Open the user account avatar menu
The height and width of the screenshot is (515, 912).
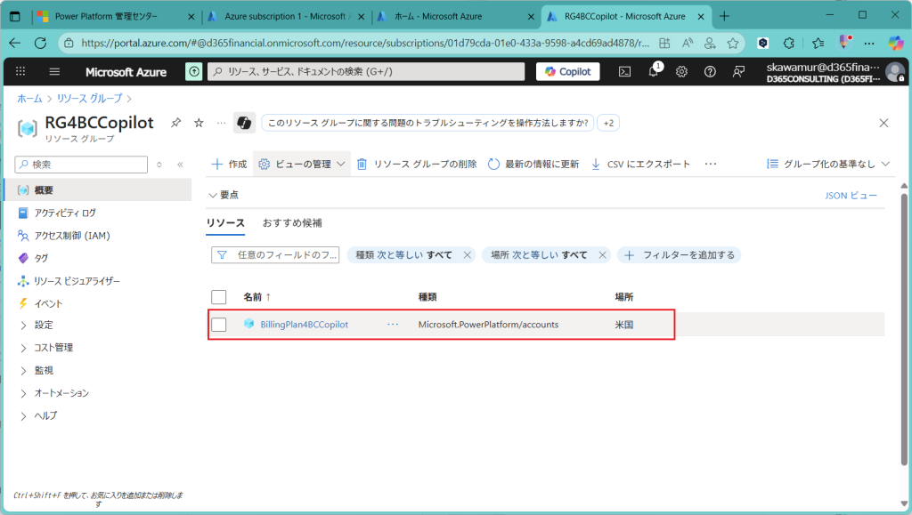[895, 72]
